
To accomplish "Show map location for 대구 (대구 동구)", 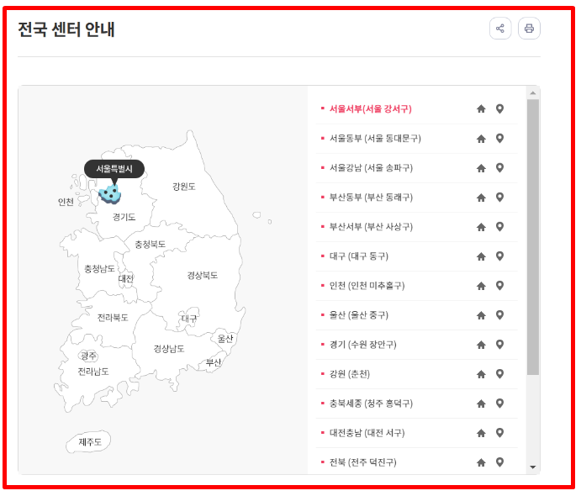I will (x=499, y=256).
